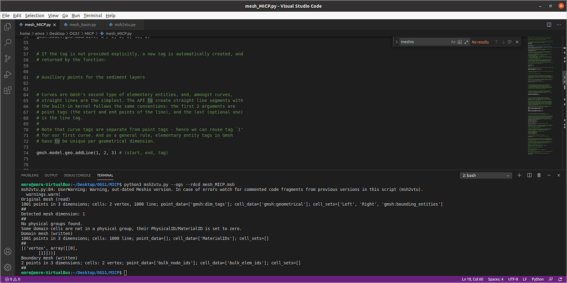Expand the Replace field with chevron

coord(396,42)
